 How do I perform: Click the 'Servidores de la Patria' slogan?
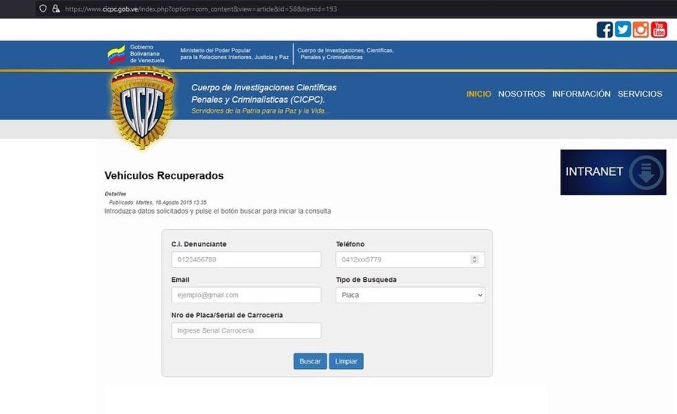[x=260, y=111]
